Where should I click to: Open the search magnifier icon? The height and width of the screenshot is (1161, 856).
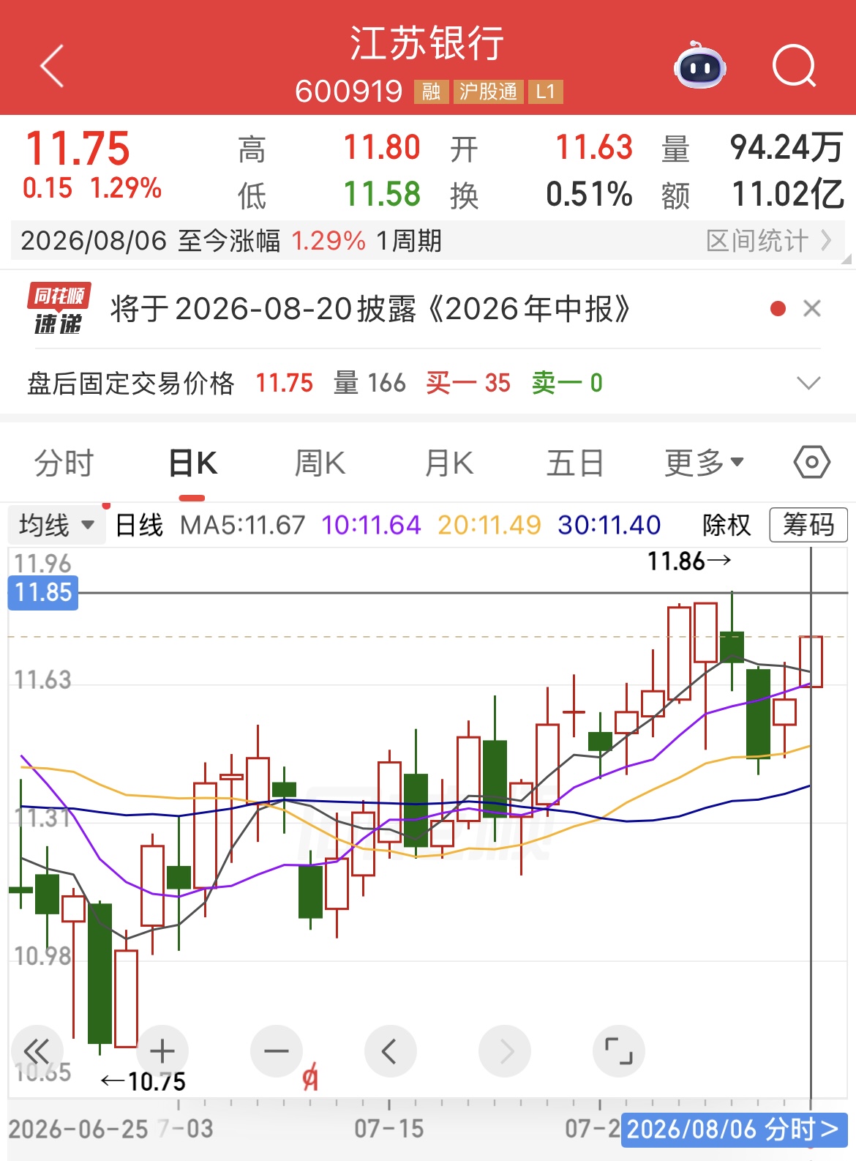(x=795, y=66)
